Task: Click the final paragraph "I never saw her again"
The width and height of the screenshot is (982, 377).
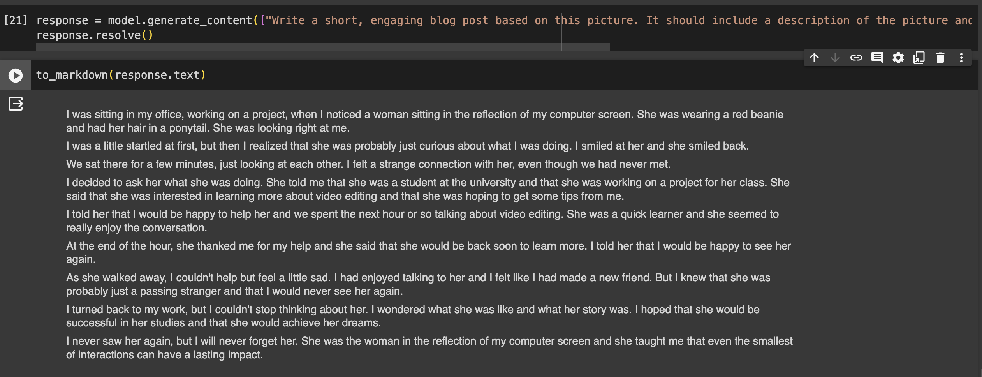Action: [x=429, y=348]
